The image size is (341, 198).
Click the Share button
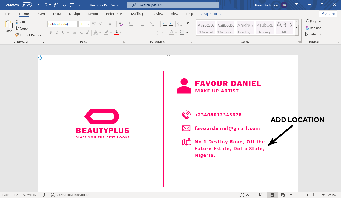(x=328, y=13)
